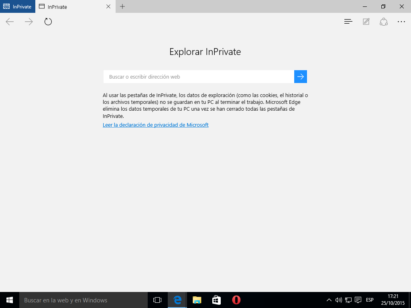Open Task View from taskbar
This screenshot has width=411, height=308.
[x=157, y=300]
